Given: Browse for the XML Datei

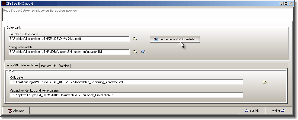Looking at the screenshot, I should tap(265, 82).
